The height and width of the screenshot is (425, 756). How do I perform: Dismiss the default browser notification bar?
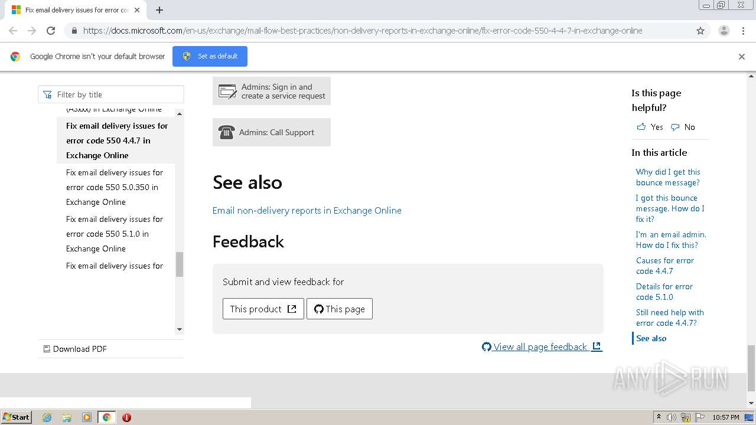[x=742, y=57]
